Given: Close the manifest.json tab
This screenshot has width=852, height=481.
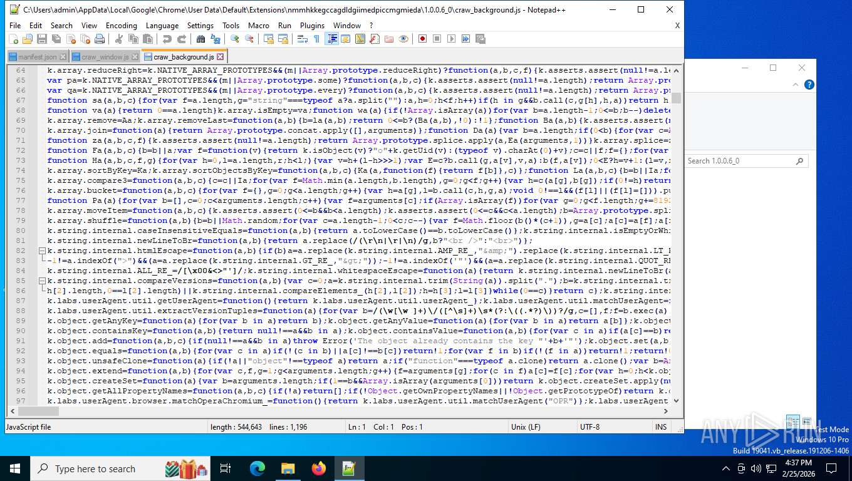Looking at the screenshot, I should click(x=63, y=56).
